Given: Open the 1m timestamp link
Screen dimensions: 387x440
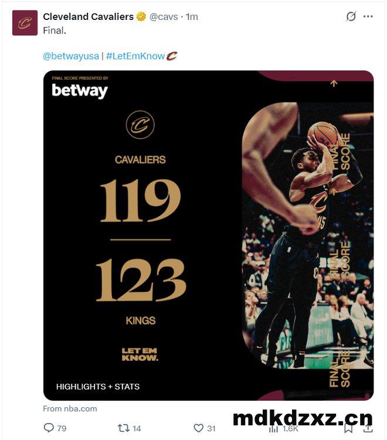Looking at the screenshot, I should click(x=192, y=17).
